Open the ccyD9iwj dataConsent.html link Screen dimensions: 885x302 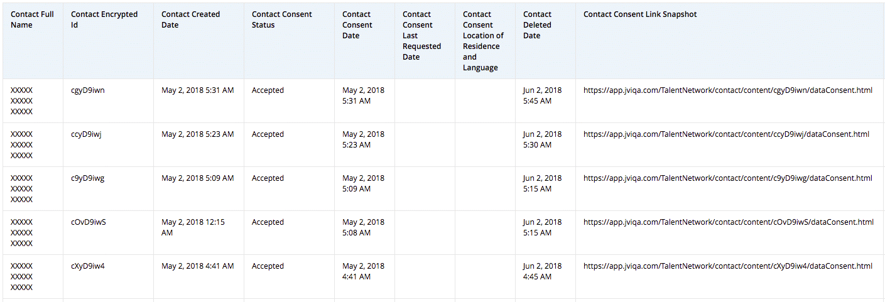tap(726, 134)
